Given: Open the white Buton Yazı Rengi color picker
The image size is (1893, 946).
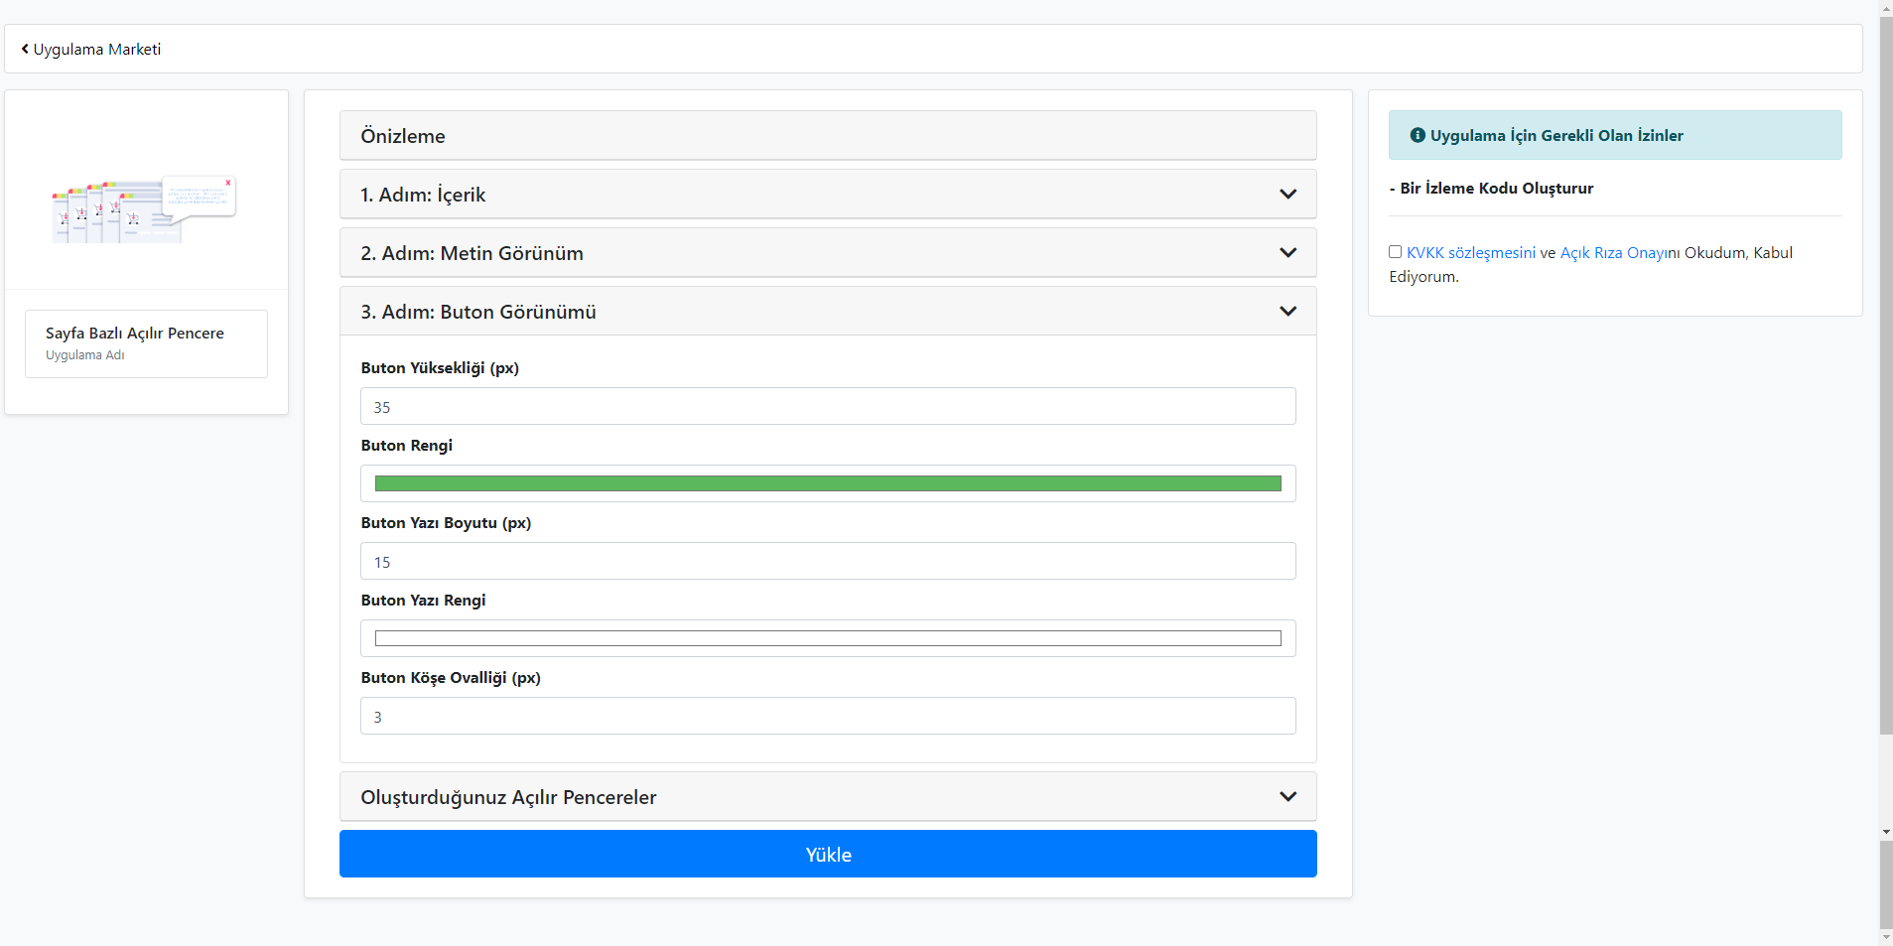Looking at the screenshot, I should [x=828, y=638].
